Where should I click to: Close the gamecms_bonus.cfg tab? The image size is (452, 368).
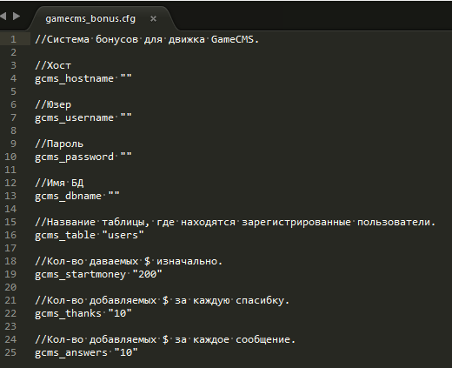pyautogui.click(x=153, y=19)
